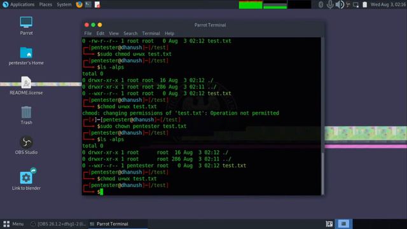Click the display tray icon
Image resolution: width=407 pixels, height=229 pixels.
[356, 4]
